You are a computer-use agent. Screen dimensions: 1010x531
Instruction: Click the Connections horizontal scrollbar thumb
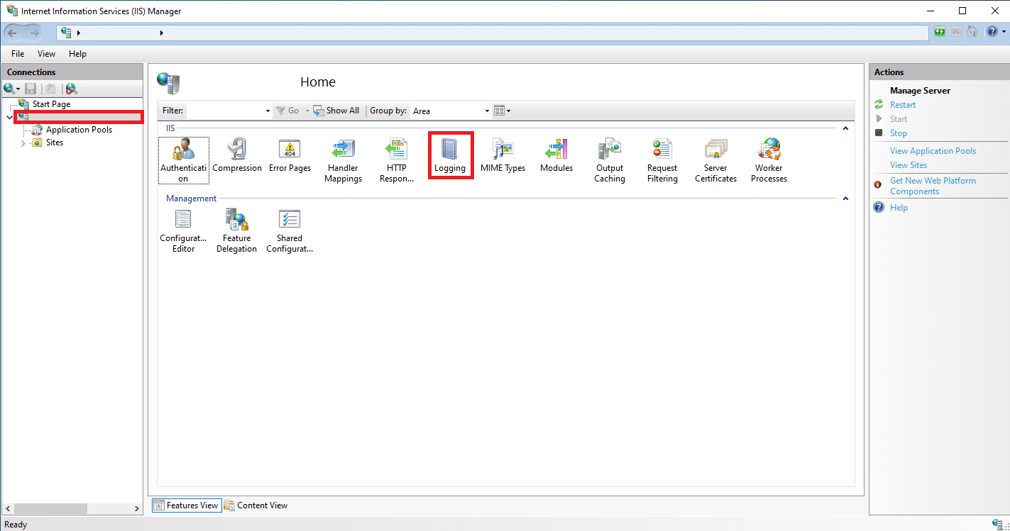pyautogui.click(x=50, y=508)
